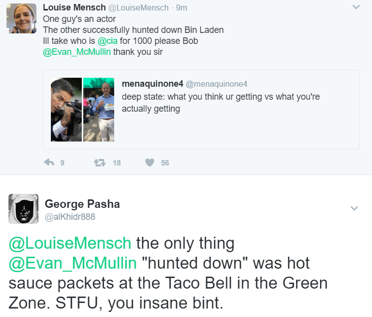Open the large @LouiseMensch mention in reply

pyautogui.click(x=70, y=243)
